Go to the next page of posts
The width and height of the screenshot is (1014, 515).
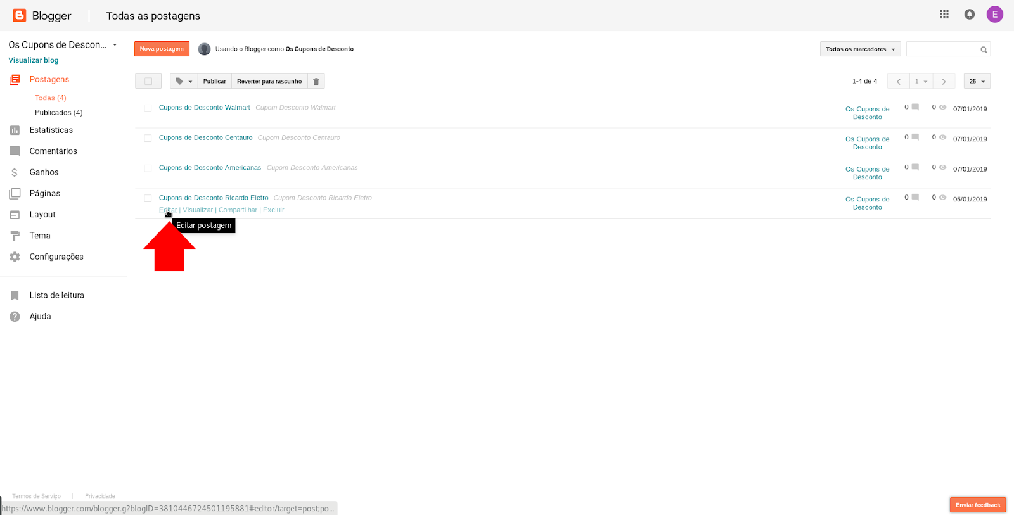point(944,81)
